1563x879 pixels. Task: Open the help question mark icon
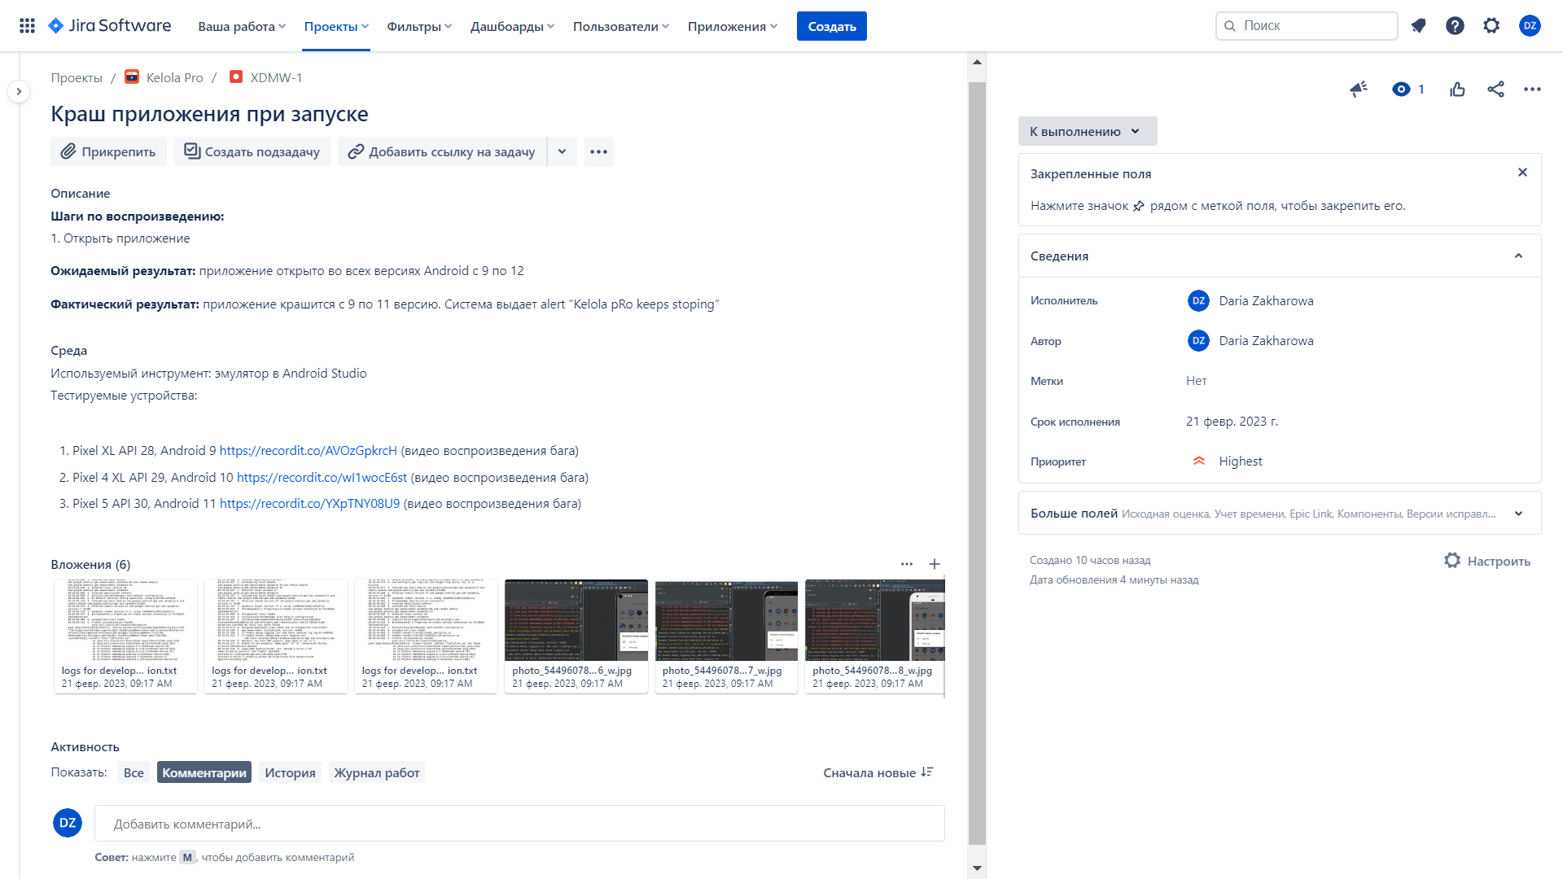pos(1455,26)
